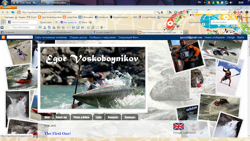Open new tab with plus button
Image resolution: width=250 pixels, height=141 pixels.
click(x=186, y=32)
